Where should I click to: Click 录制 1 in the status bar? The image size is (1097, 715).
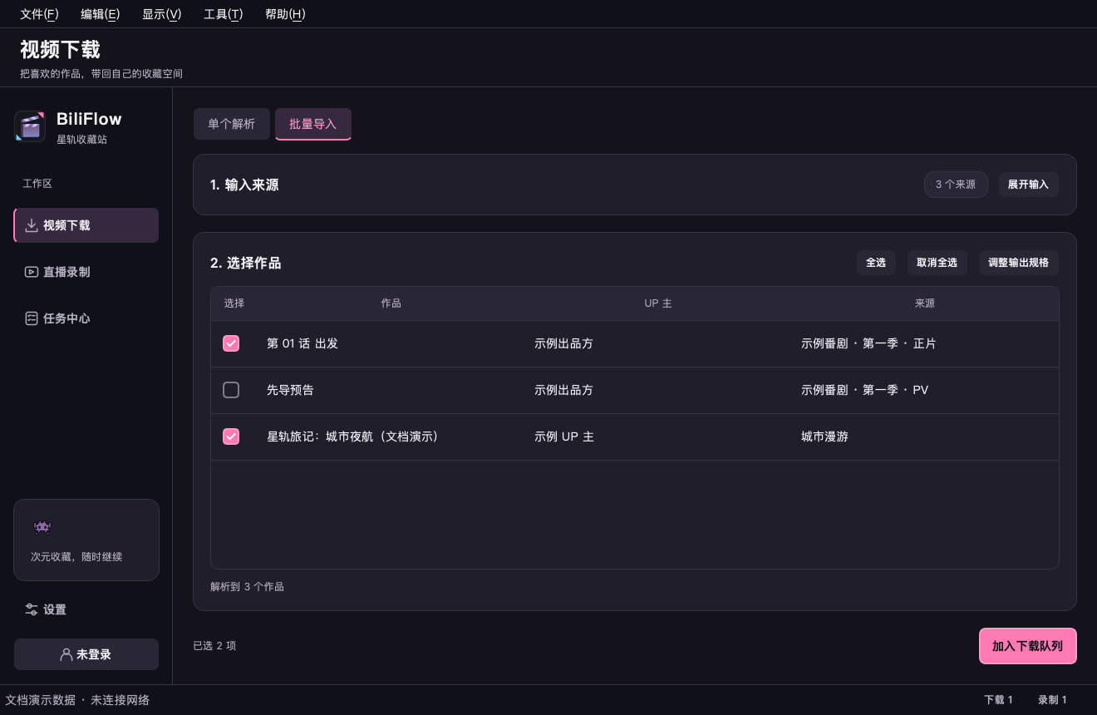1052,700
